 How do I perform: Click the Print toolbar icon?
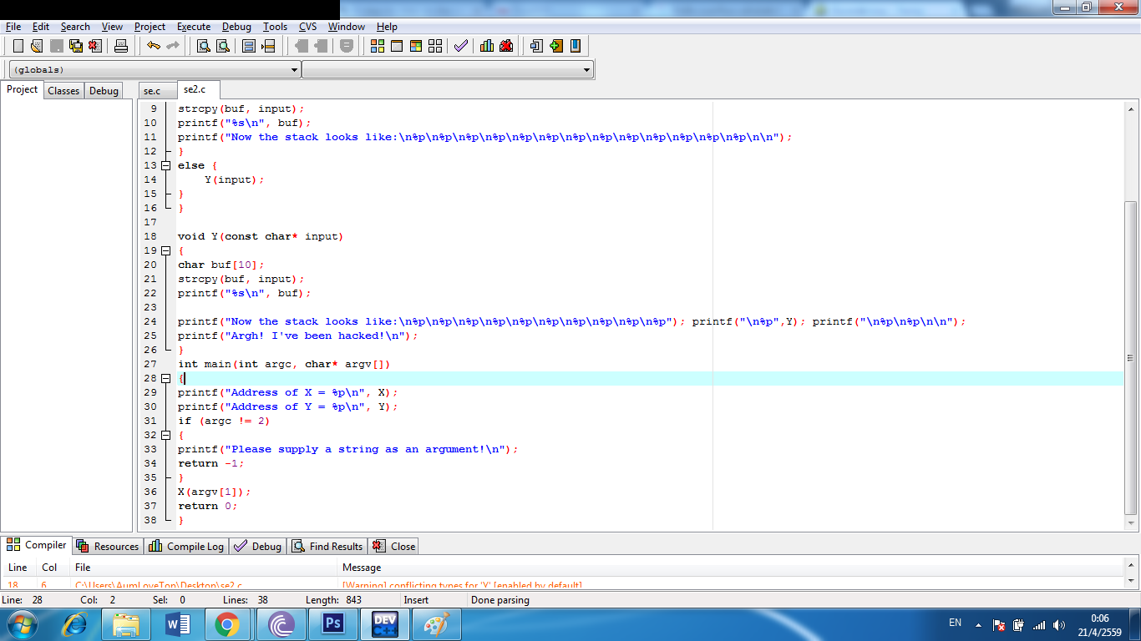pyautogui.click(x=121, y=46)
